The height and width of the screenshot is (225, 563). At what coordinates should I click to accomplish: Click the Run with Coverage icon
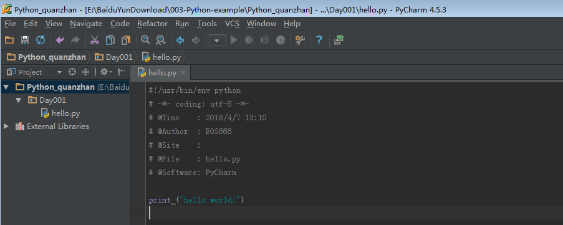tap(265, 40)
